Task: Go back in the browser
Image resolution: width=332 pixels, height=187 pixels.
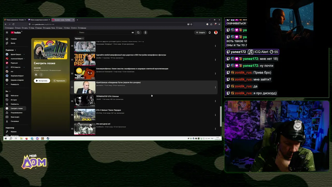Action: tap(6, 24)
